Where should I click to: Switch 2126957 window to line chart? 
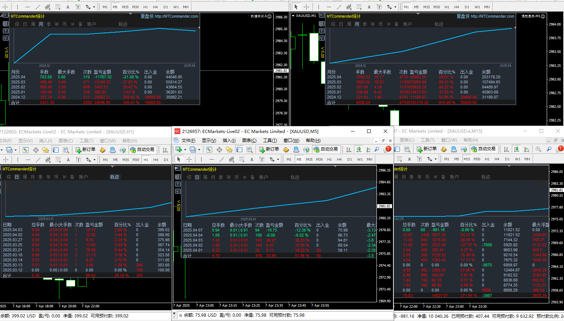pyautogui.click(x=368, y=149)
